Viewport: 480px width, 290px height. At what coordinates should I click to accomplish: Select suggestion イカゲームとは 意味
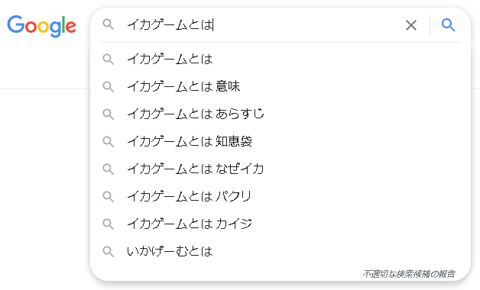(281, 86)
